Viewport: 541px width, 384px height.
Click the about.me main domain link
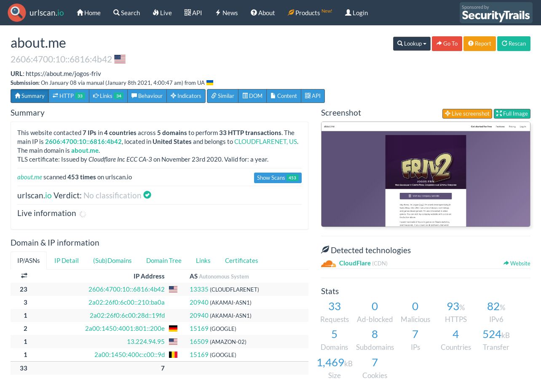(85, 151)
